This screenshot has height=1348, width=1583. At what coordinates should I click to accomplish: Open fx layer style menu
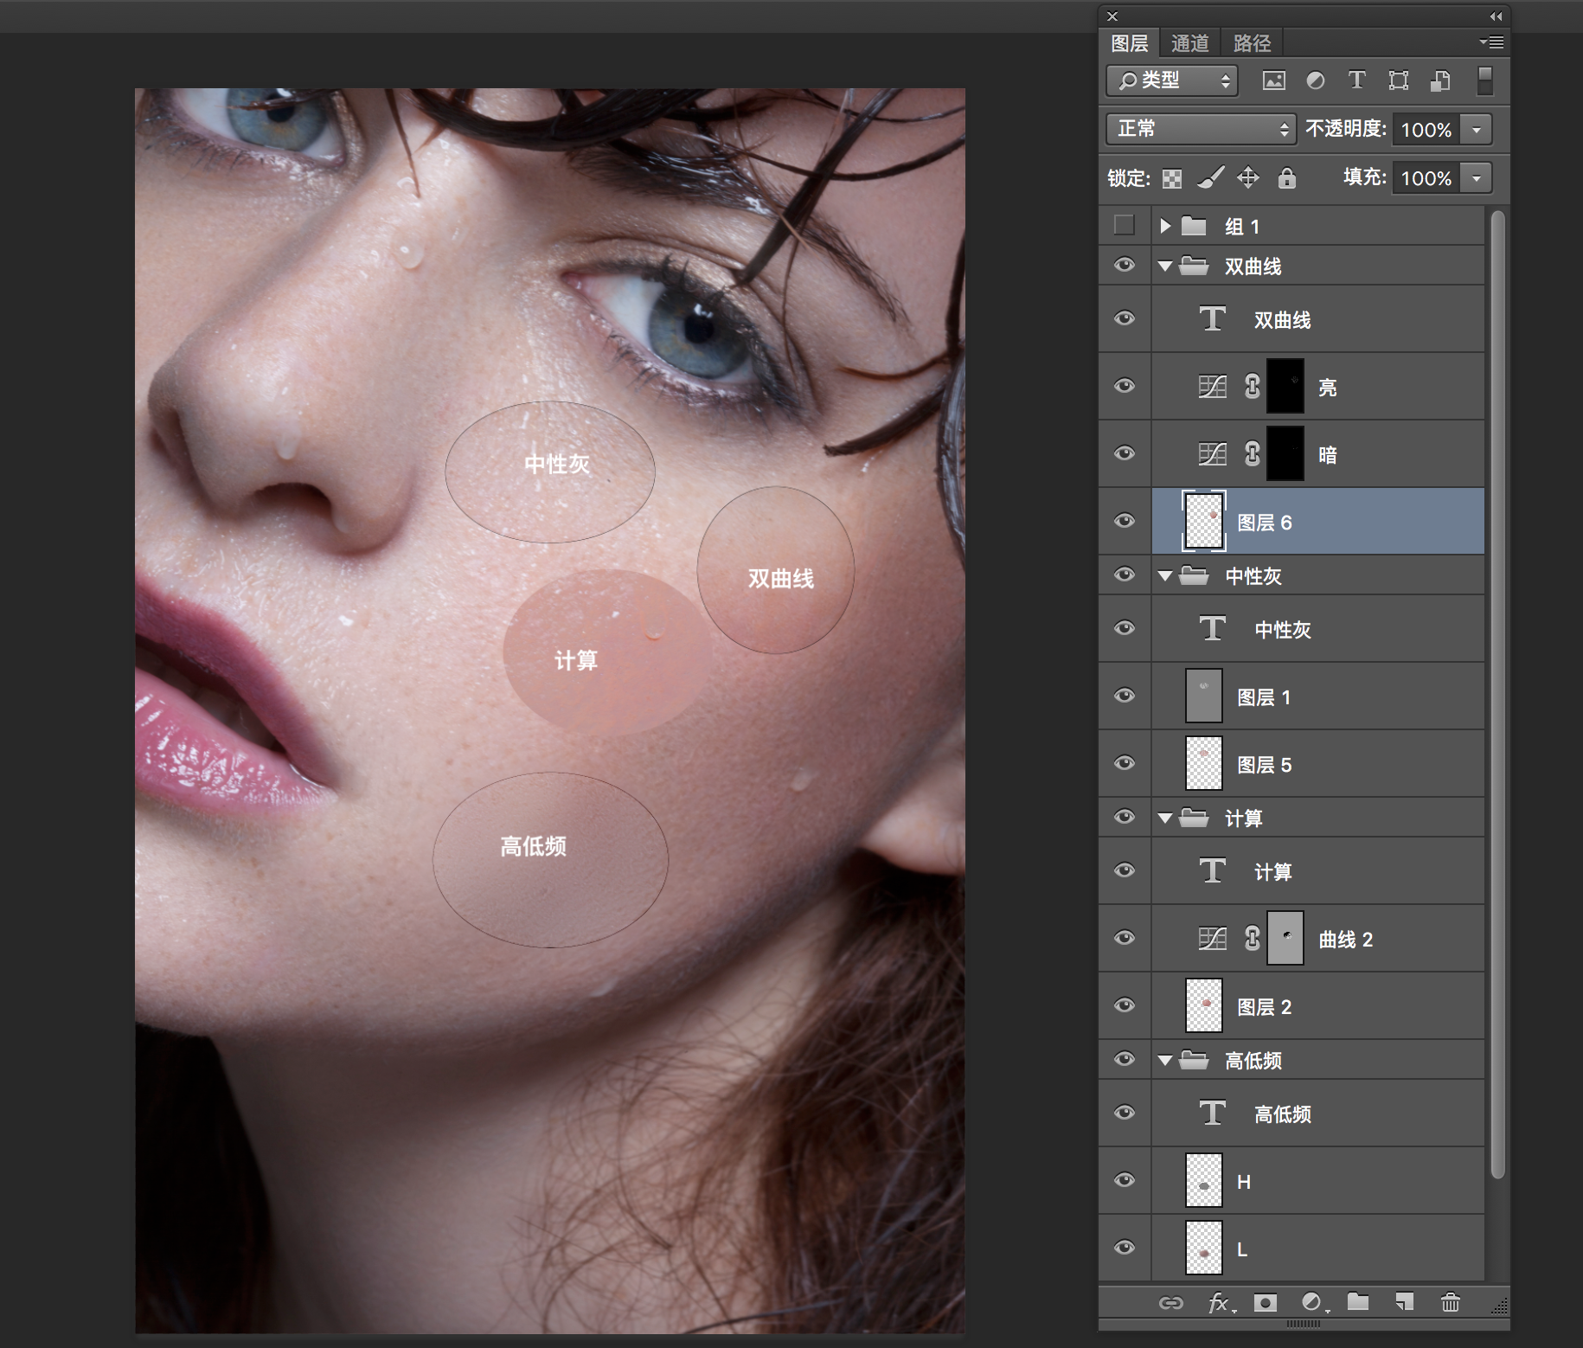click(1220, 1302)
